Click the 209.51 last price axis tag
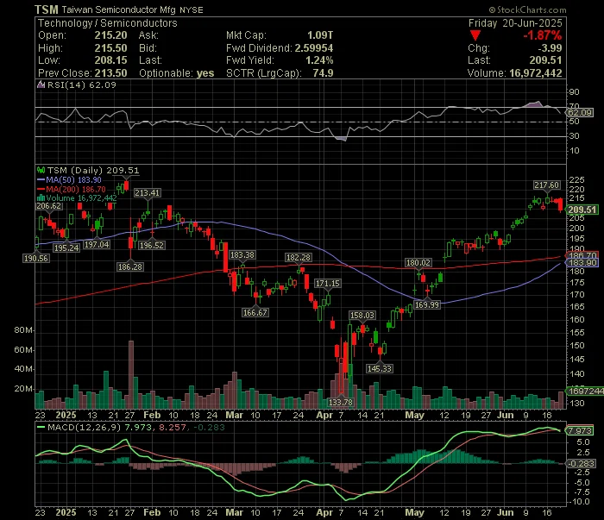The height and width of the screenshot is (520, 604). (582, 210)
